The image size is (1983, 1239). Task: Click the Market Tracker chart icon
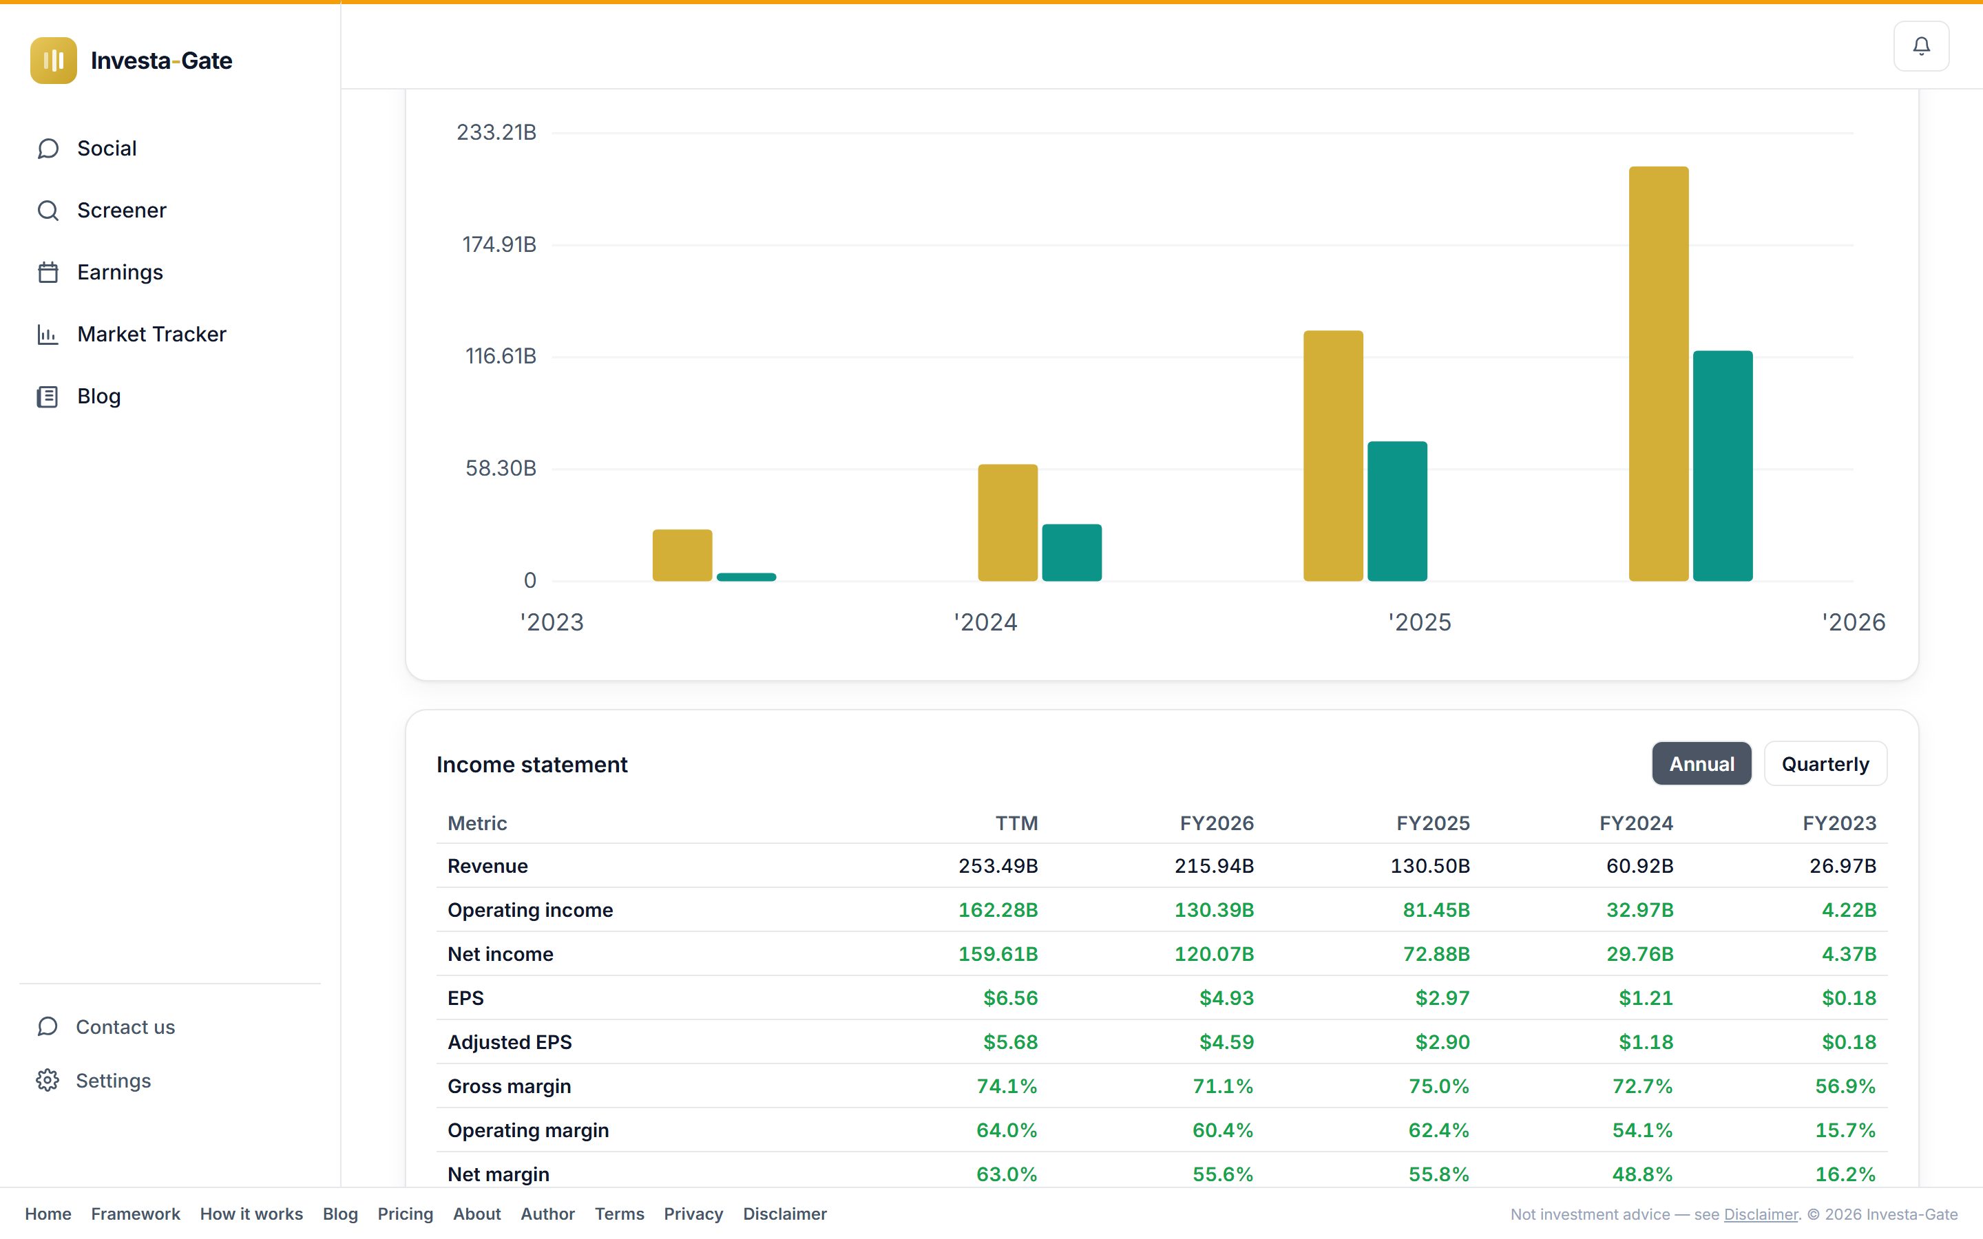point(48,335)
